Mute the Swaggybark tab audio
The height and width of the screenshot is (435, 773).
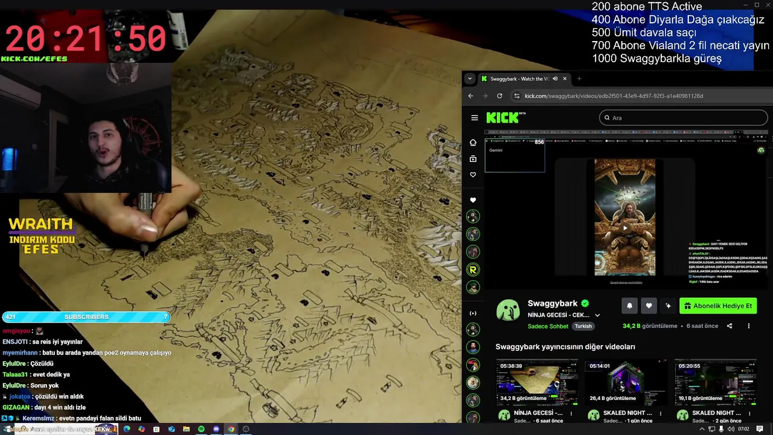pyautogui.click(x=555, y=79)
